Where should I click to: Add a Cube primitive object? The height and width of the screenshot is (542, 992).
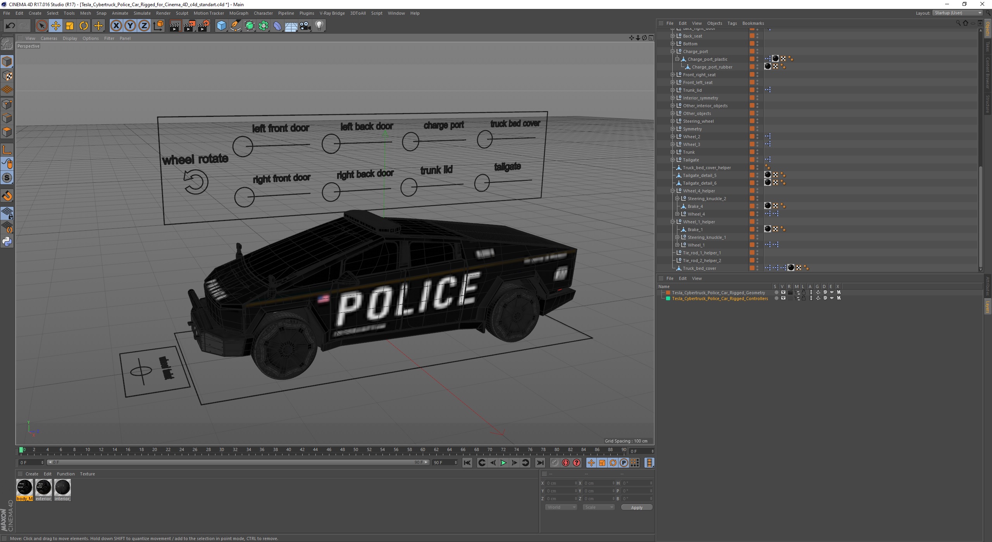[x=221, y=26]
